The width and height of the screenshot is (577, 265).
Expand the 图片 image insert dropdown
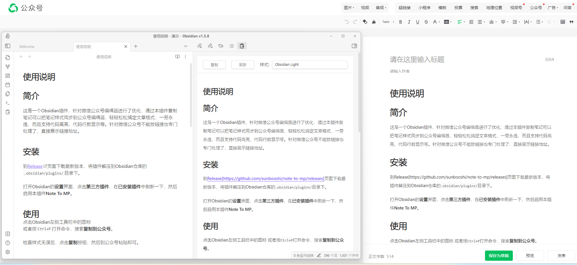click(349, 8)
